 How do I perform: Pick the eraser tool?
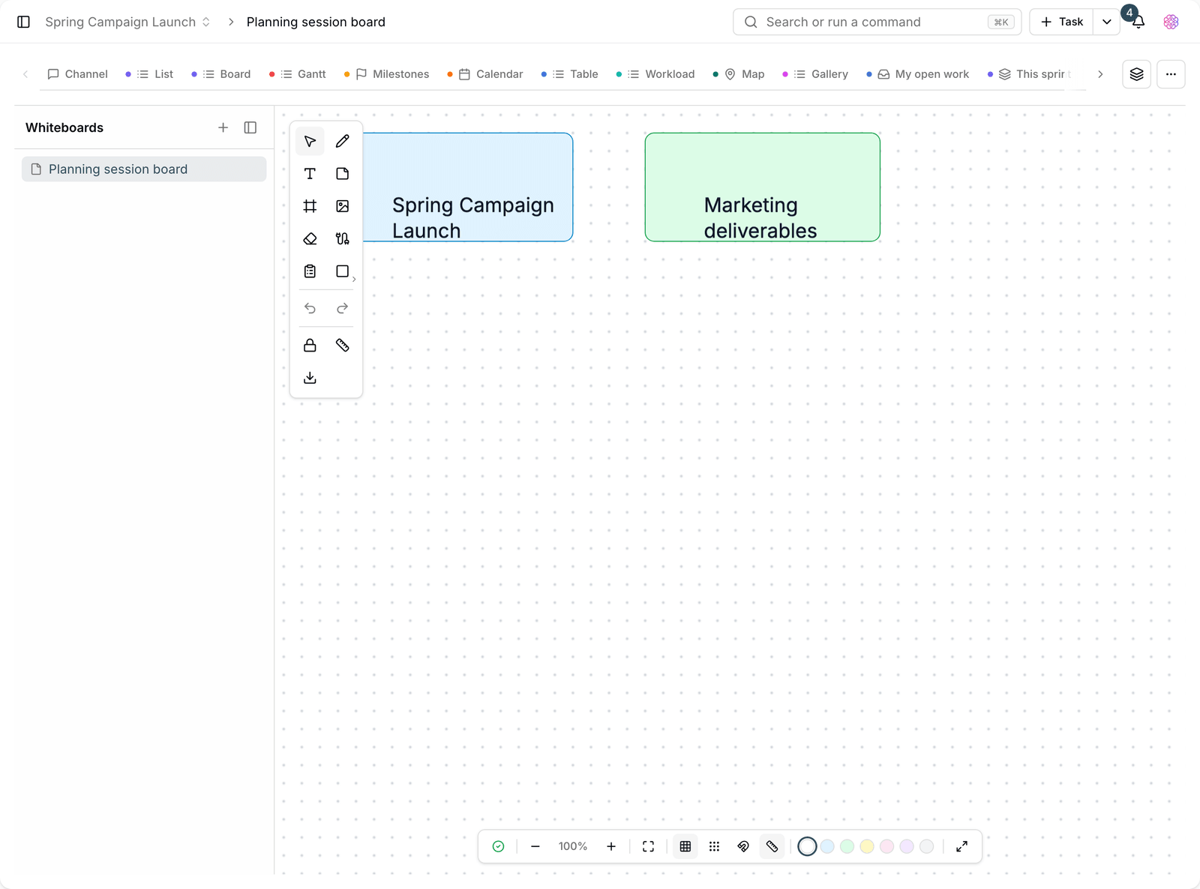tap(310, 238)
